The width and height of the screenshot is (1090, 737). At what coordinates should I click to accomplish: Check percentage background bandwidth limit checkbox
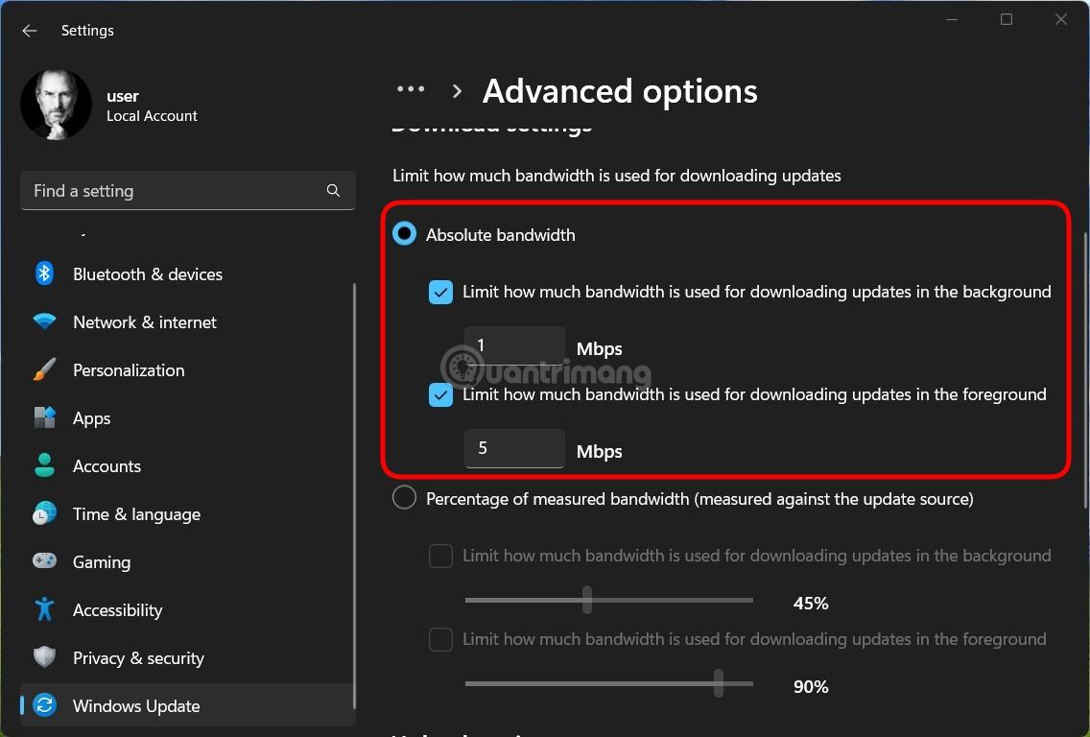tap(440, 557)
